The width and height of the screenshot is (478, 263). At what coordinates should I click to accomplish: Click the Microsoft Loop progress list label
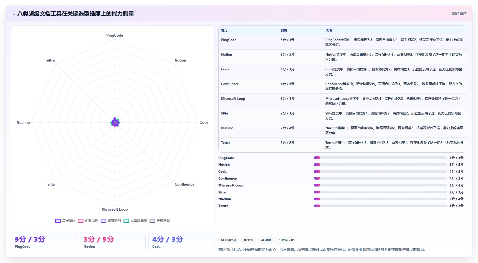231,185
